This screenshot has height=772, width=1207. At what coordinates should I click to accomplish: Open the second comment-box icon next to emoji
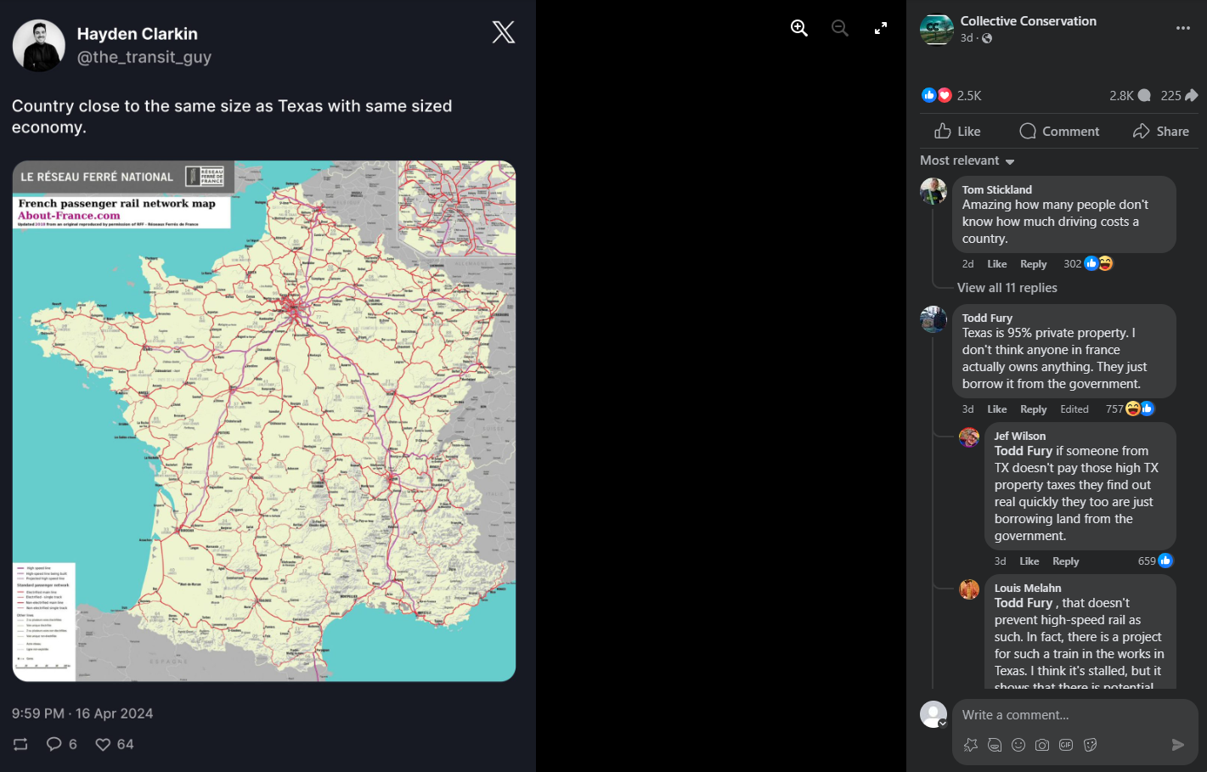click(995, 745)
